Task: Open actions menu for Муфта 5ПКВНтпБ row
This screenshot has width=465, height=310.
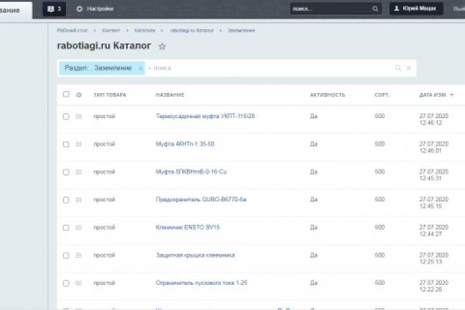Action: 79,172
